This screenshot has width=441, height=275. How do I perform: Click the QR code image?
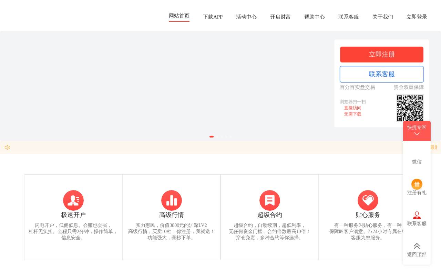(410, 108)
